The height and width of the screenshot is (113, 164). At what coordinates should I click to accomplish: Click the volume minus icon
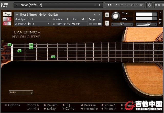[137, 25]
